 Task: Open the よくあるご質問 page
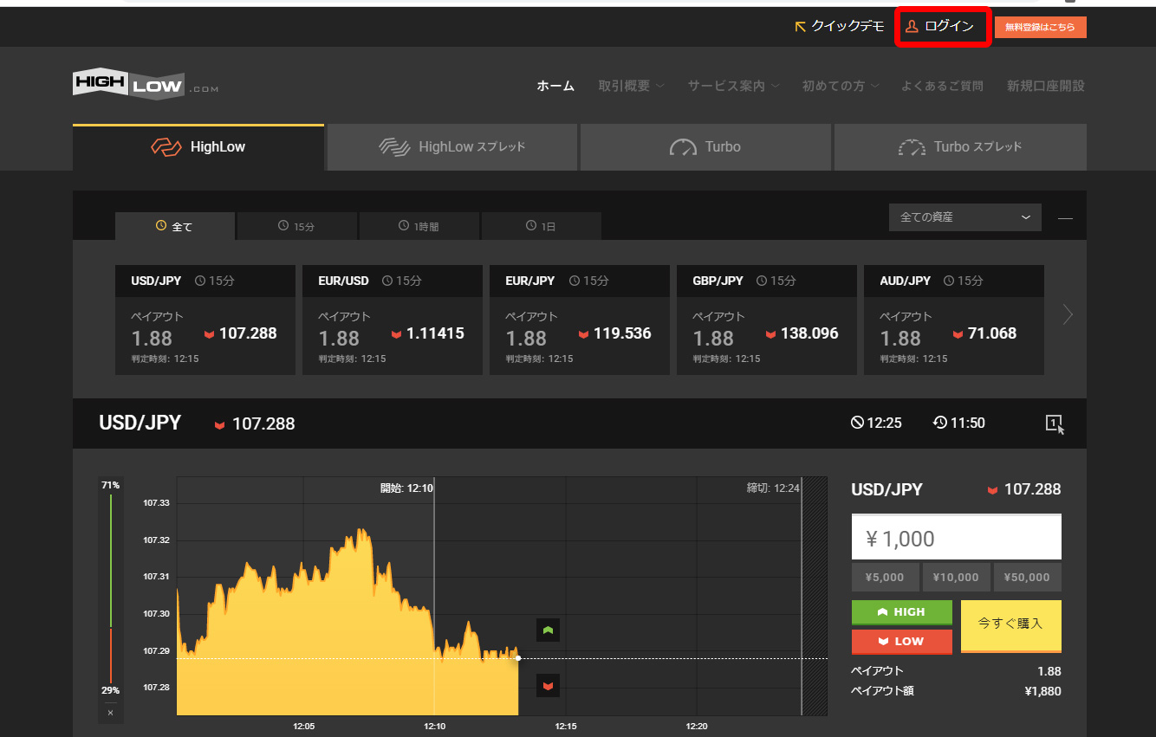click(x=942, y=86)
